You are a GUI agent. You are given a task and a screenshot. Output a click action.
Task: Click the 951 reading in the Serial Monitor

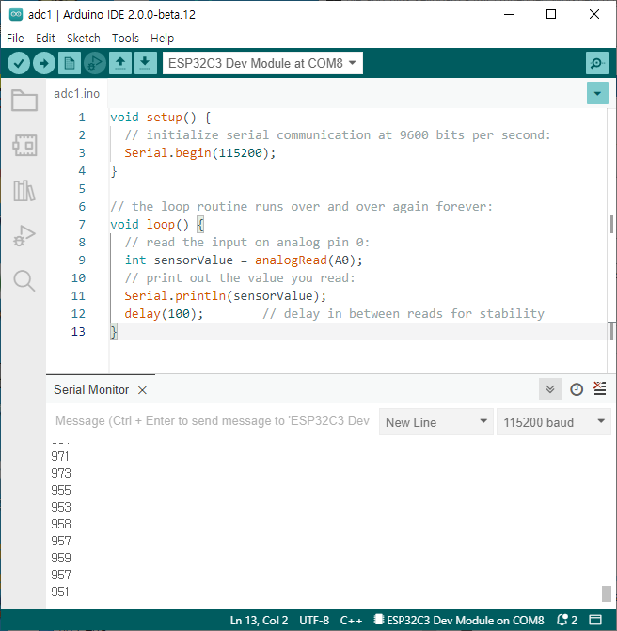pos(60,592)
